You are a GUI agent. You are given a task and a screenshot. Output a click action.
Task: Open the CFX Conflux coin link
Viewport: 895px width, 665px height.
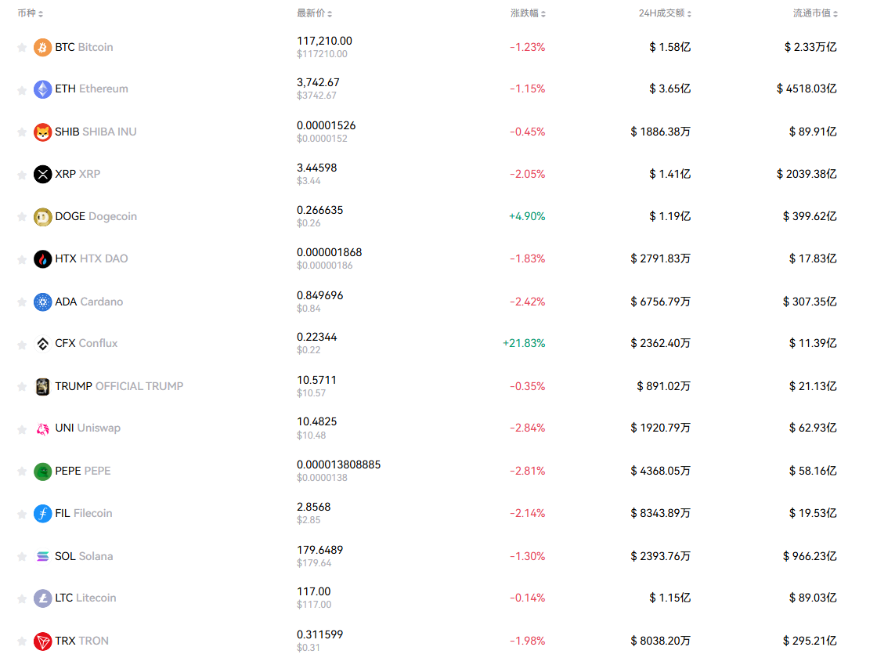[x=86, y=343]
